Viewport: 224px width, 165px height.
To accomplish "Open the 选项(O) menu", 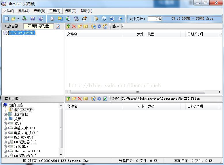I will click(70, 11).
